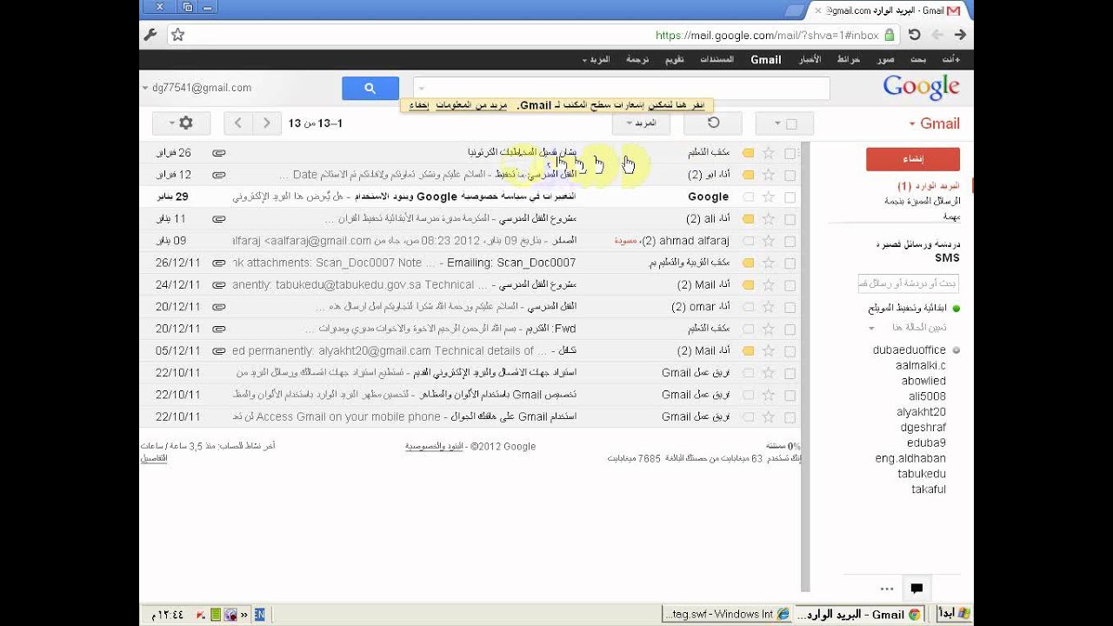Open the التفاصيل account activity link

154,457
